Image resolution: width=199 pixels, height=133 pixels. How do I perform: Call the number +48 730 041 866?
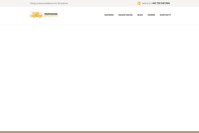click(161, 3)
